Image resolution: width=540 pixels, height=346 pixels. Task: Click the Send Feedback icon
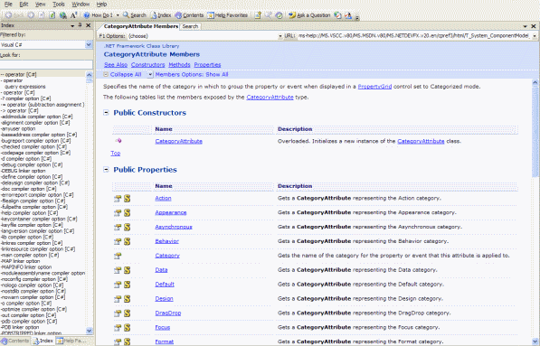tap(348, 15)
